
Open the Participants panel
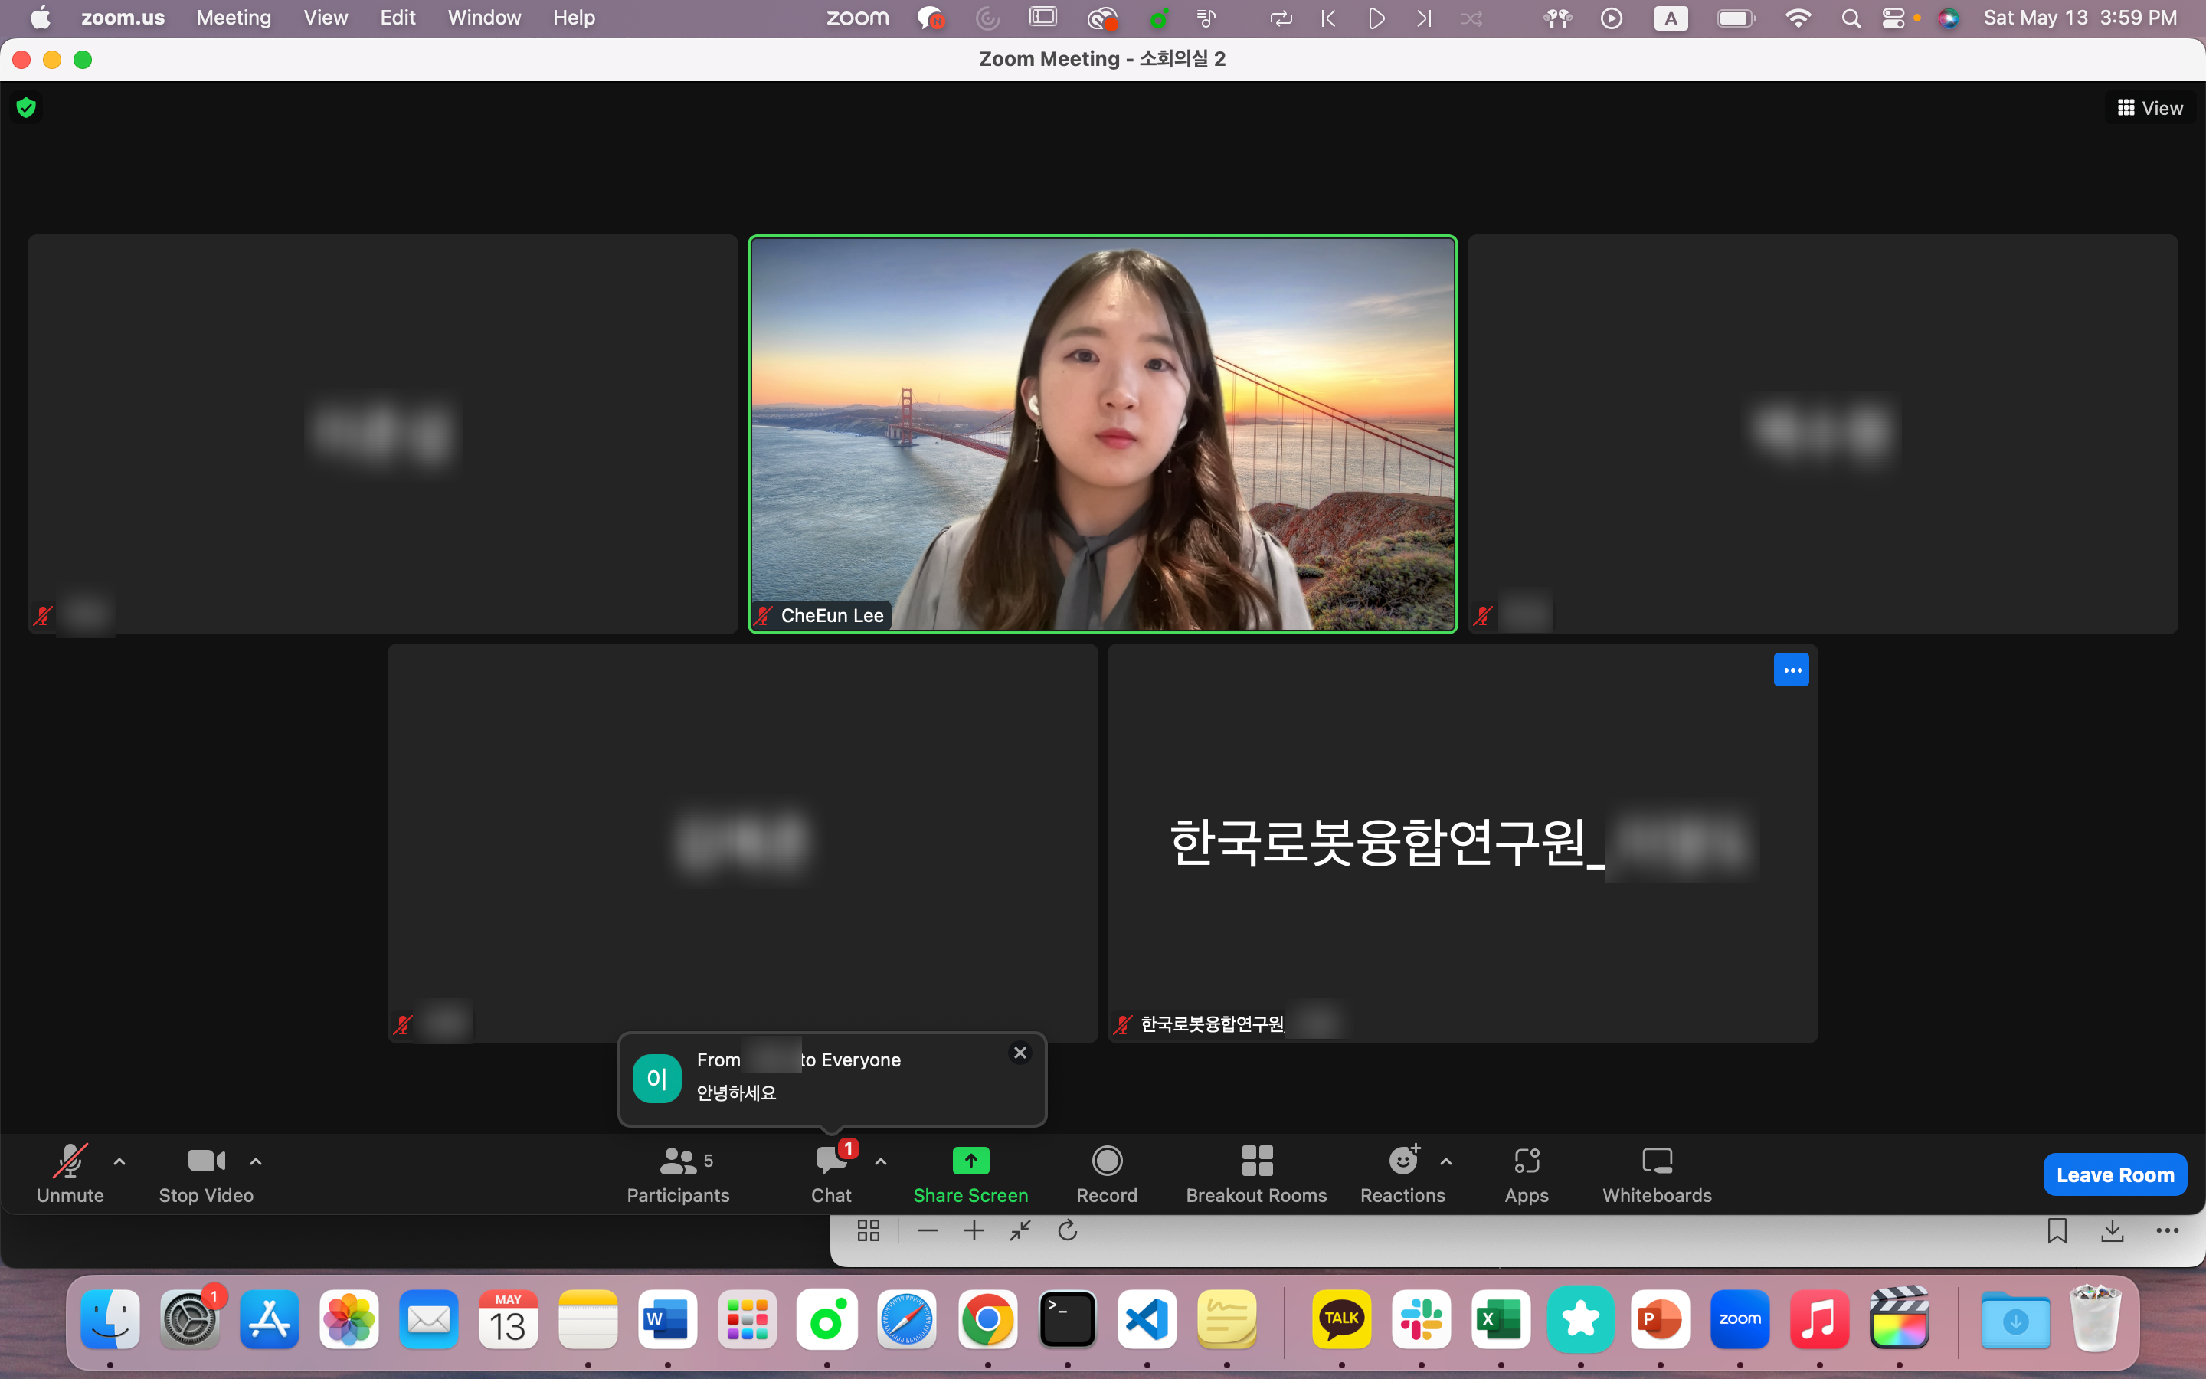click(677, 1173)
